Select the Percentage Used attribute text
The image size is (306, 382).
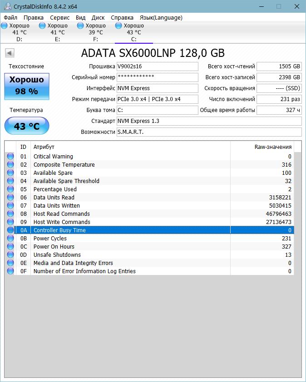[55, 189]
